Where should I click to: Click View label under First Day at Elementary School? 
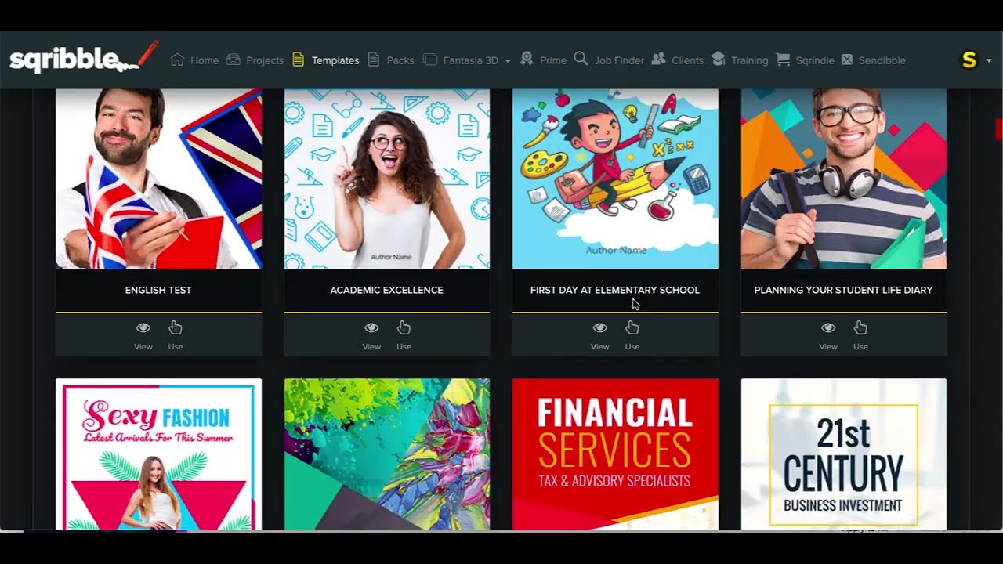tap(599, 346)
